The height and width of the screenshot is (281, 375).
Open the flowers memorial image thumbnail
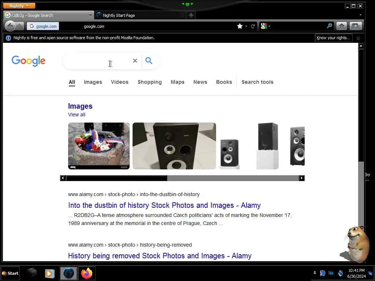click(x=99, y=146)
